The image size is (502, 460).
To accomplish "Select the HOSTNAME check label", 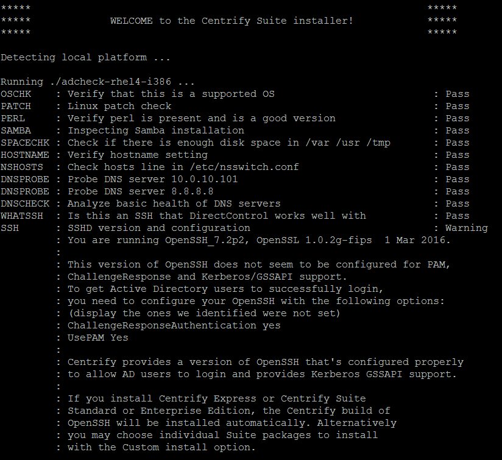I will coord(25,155).
